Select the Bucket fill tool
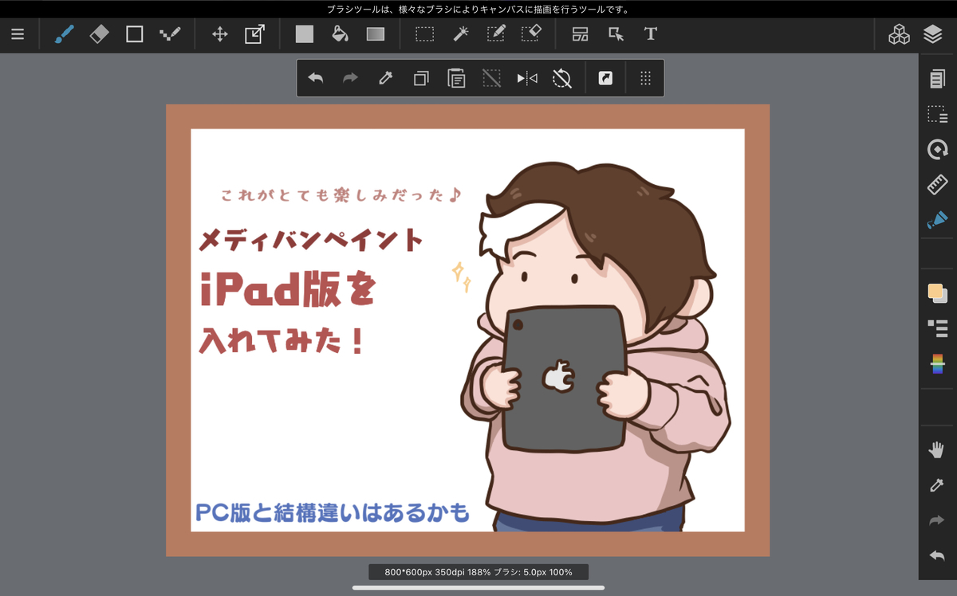The height and width of the screenshot is (596, 957). (340, 34)
